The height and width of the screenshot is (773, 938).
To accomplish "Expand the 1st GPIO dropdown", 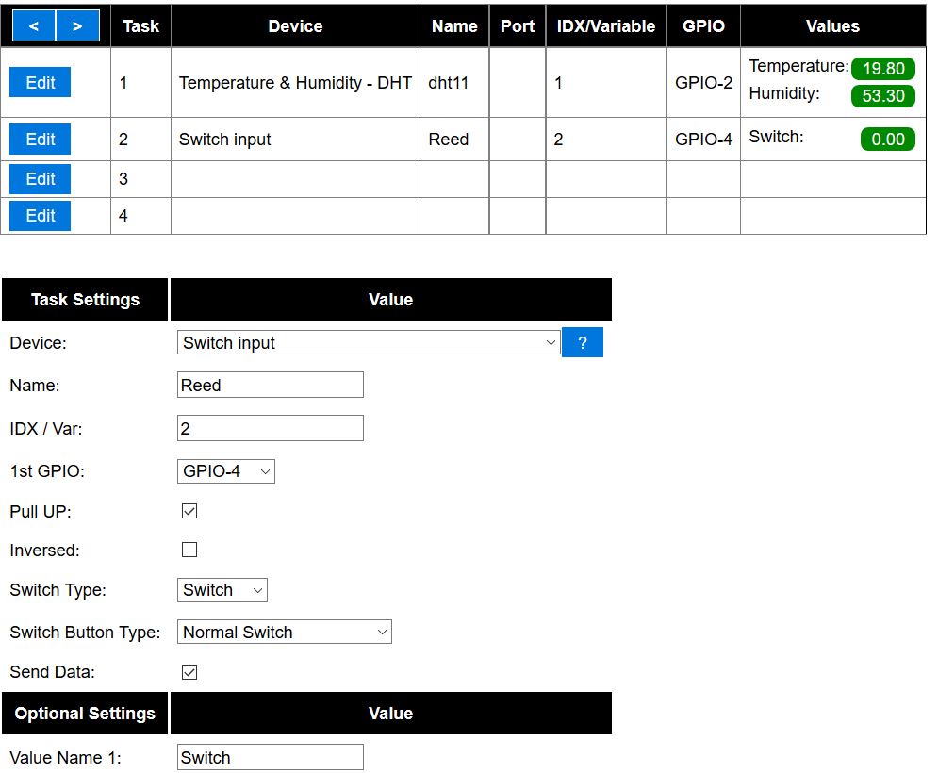I will click(226, 471).
